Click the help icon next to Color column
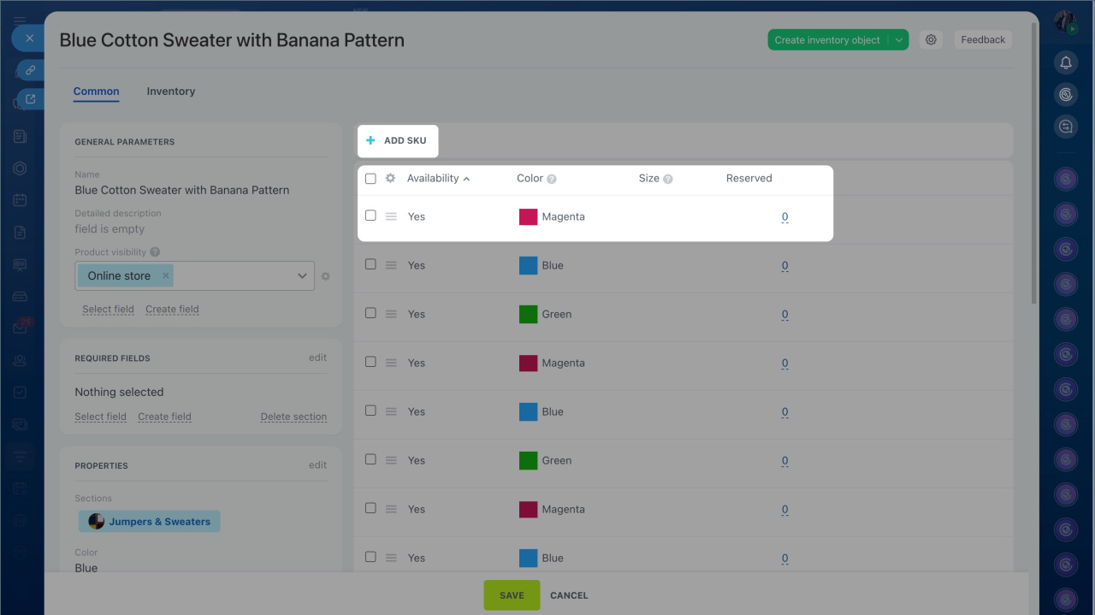 point(552,180)
